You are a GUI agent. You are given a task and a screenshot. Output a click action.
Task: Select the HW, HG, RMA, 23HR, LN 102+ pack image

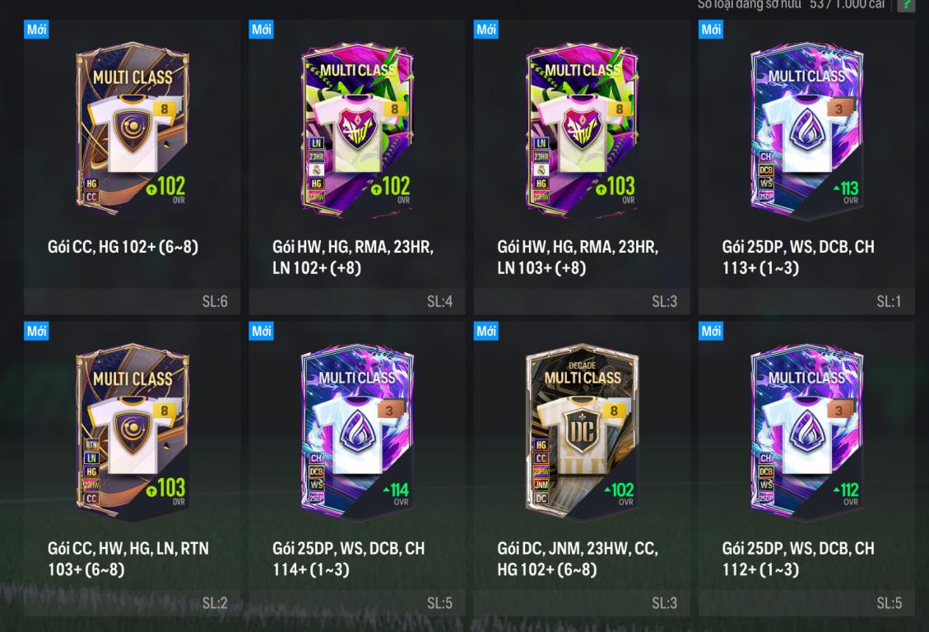357,128
